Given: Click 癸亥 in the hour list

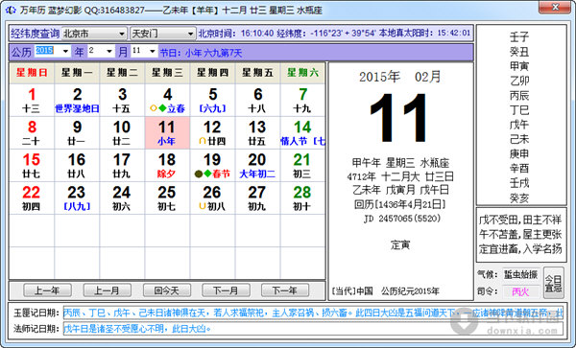Looking at the screenshot, I should point(519,198).
